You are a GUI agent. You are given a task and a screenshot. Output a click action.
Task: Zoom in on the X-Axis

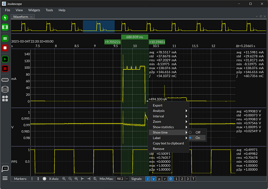tap(64, 179)
